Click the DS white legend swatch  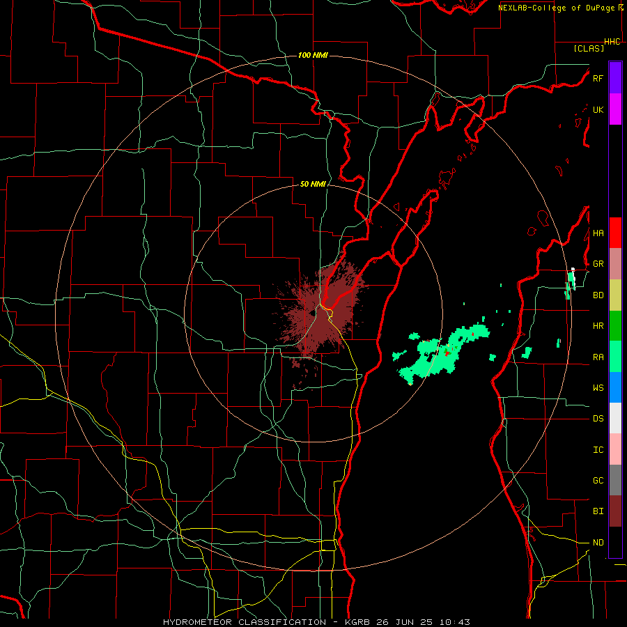(x=615, y=418)
